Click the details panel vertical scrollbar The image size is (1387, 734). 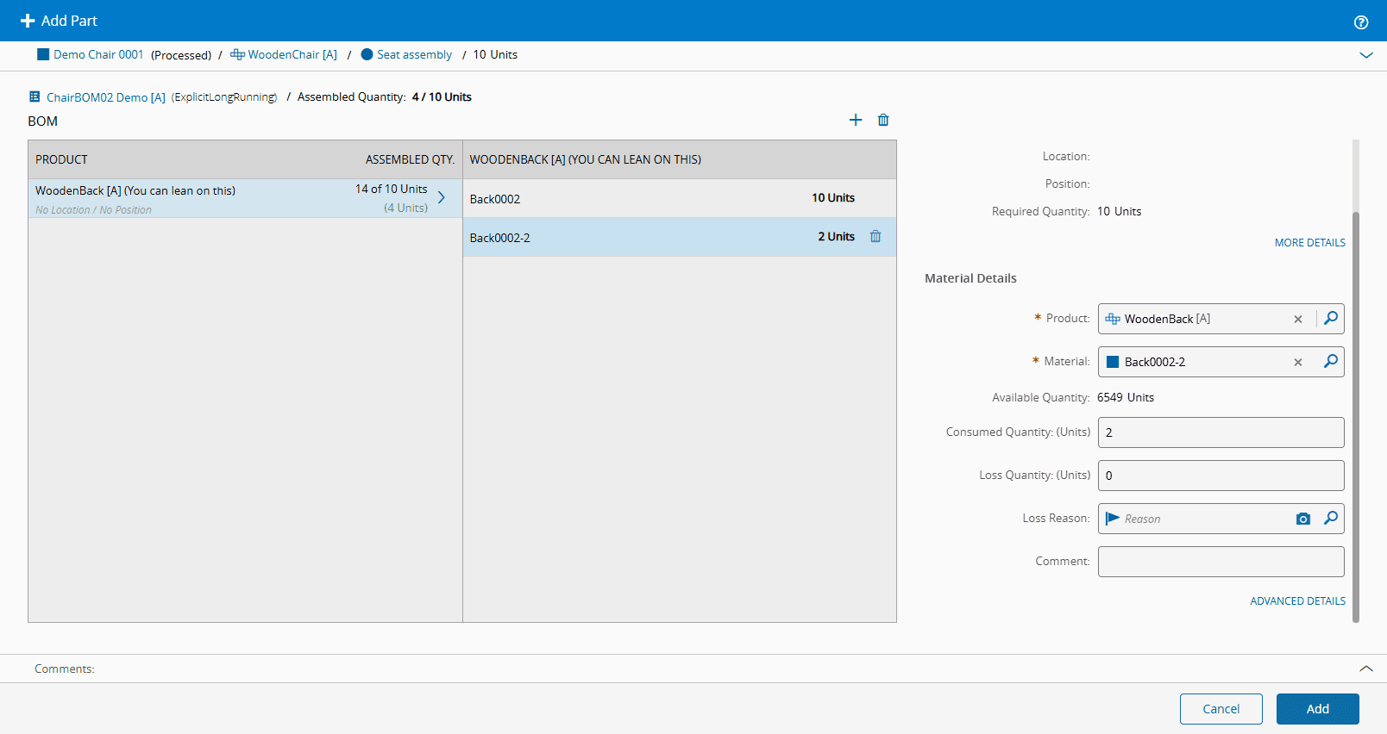click(x=1356, y=414)
